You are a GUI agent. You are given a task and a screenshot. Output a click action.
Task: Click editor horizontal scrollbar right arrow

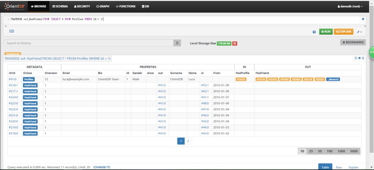(365, 26)
